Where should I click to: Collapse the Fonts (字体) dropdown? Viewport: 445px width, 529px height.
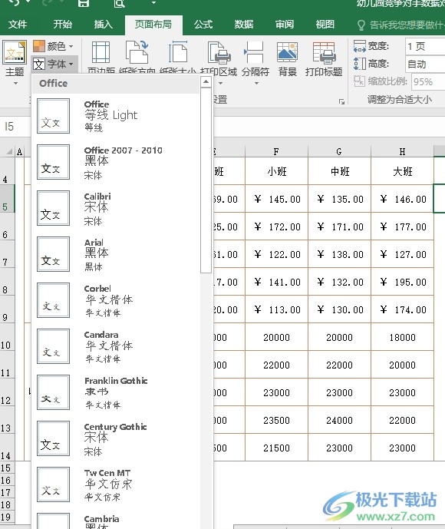point(53,64)
